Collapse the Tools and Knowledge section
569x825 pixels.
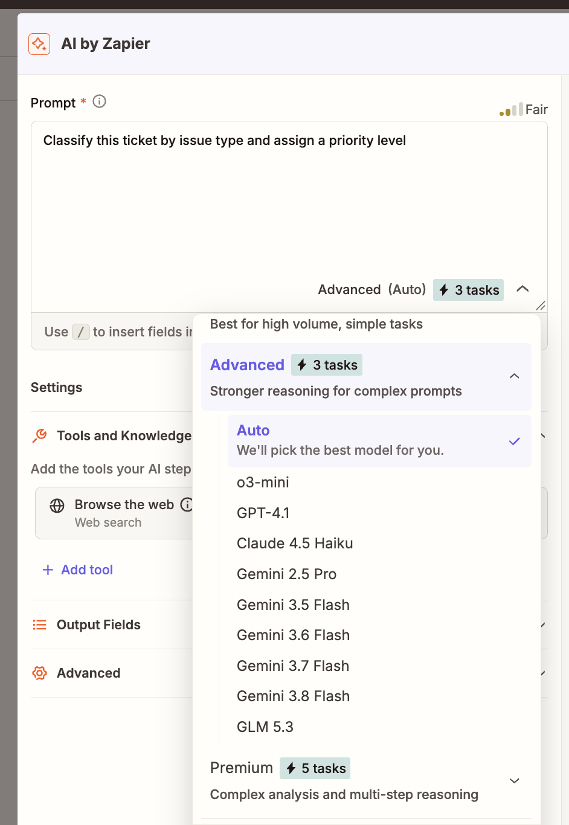(x=543, y=435)
